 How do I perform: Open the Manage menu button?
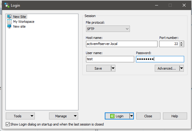click(x=63, y=116)
